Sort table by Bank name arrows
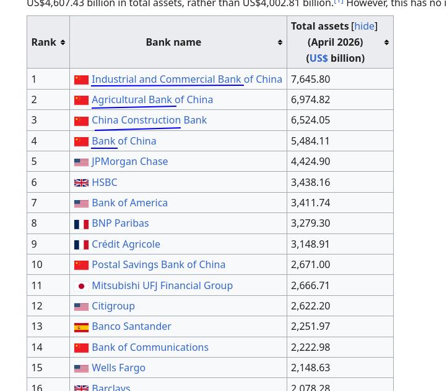The width and height of the screenshot is (447, 391). pos(280,43)
